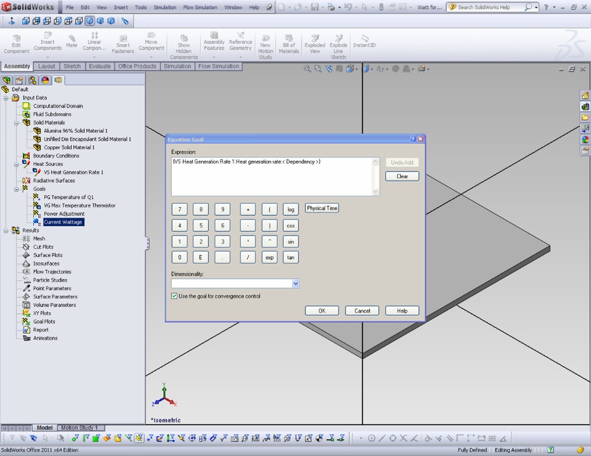
Task: Click the Help button in dialog
Action: tap(402, 311)
